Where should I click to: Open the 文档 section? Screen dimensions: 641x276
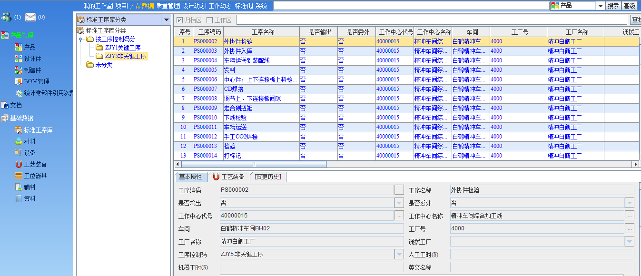coord(16,105)
